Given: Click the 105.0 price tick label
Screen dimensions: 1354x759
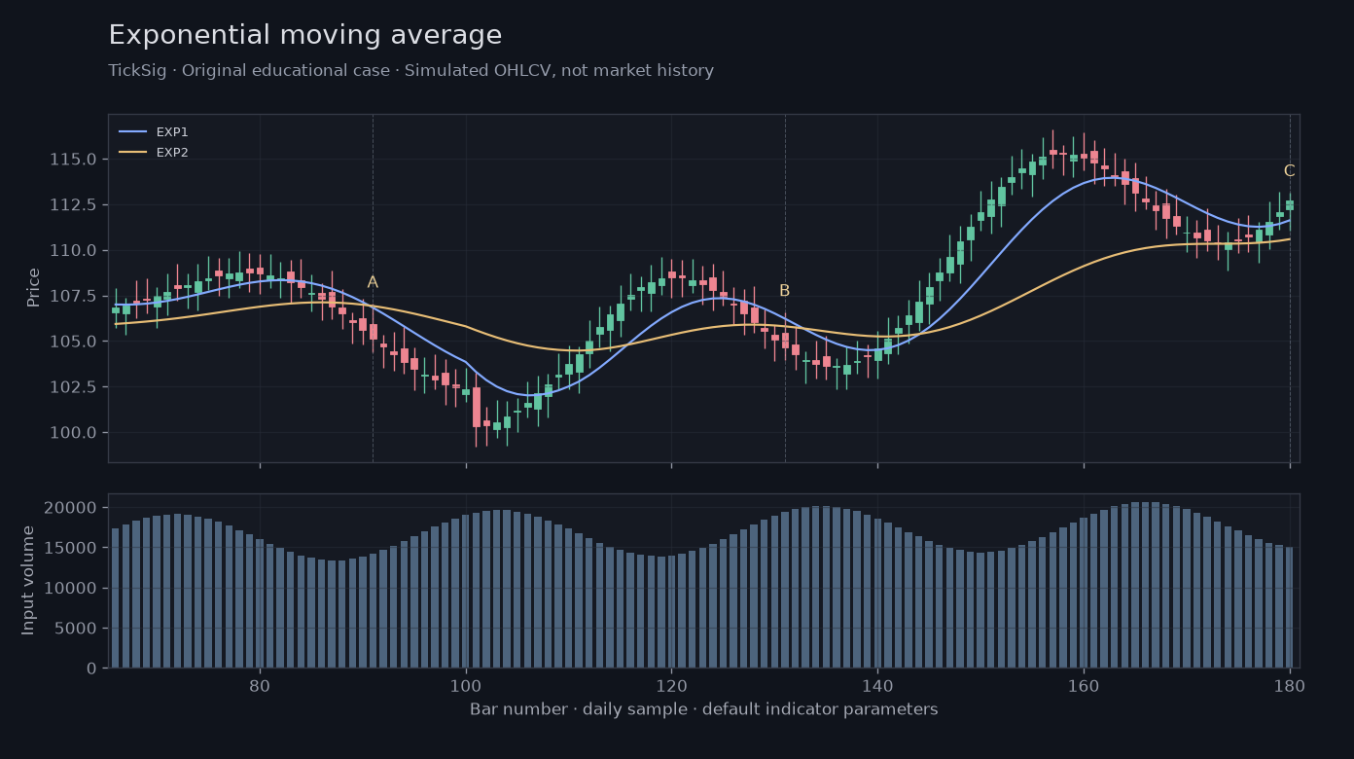Looking at the screenshot, I should click(x=73, y=342).
